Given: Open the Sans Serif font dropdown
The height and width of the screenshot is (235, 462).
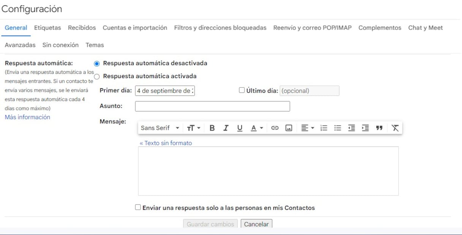Looking at the screenshot, I should click(160, 128).
